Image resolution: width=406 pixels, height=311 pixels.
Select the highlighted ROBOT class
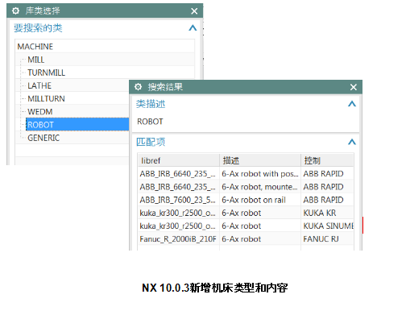77,125
